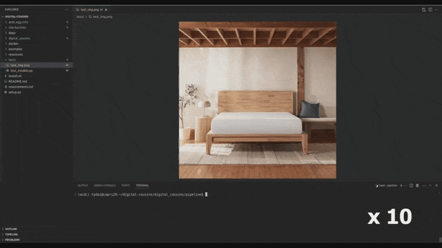Image resolution: width=442 pixels, height=248 pixels.
Task: Split the editor to the right
Action: click(430, 10)
